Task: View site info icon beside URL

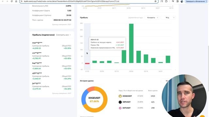Action: click(22, 1)
